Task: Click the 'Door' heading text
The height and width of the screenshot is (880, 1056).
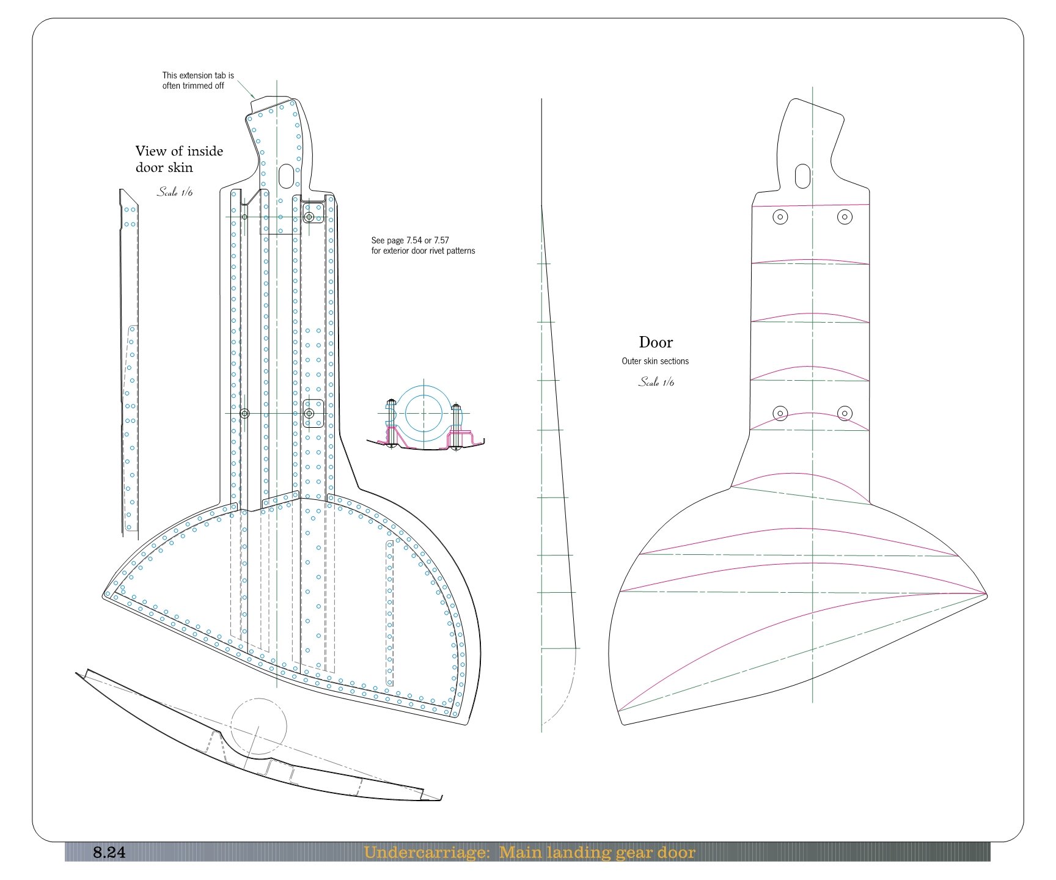Action: point(656,342)
